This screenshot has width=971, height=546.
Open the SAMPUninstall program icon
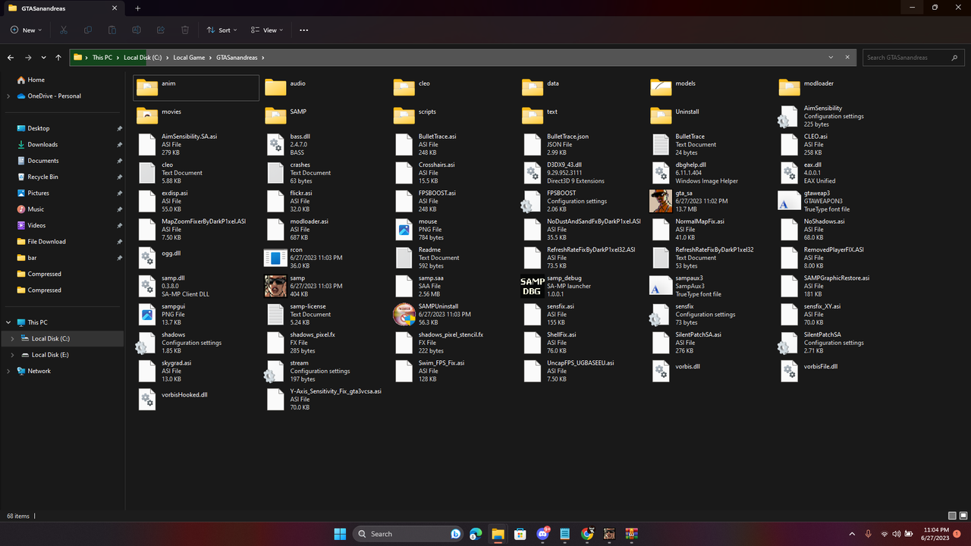(404, 314)
